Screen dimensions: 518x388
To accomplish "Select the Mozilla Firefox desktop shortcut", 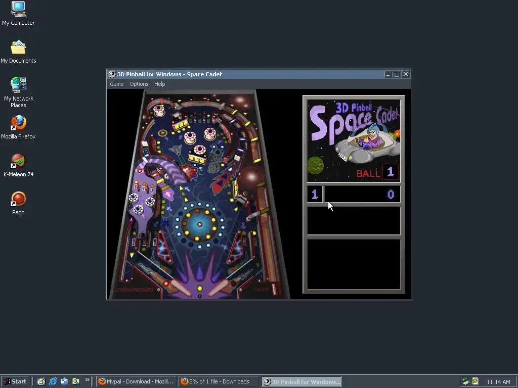I will pos(18,128).
